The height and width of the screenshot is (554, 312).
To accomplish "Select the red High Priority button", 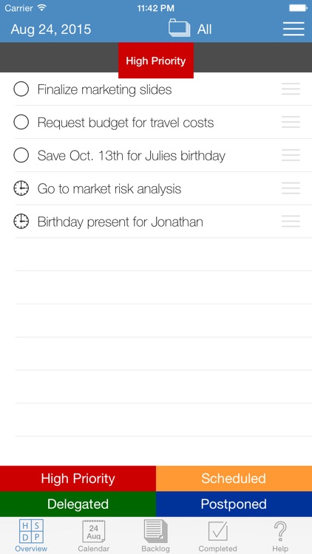I will click(x=78, y=479).
